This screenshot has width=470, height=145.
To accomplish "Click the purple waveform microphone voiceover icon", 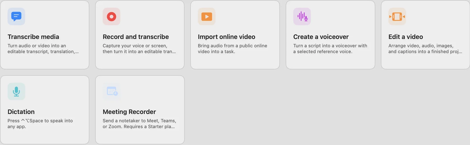I will tap(302, 17).
